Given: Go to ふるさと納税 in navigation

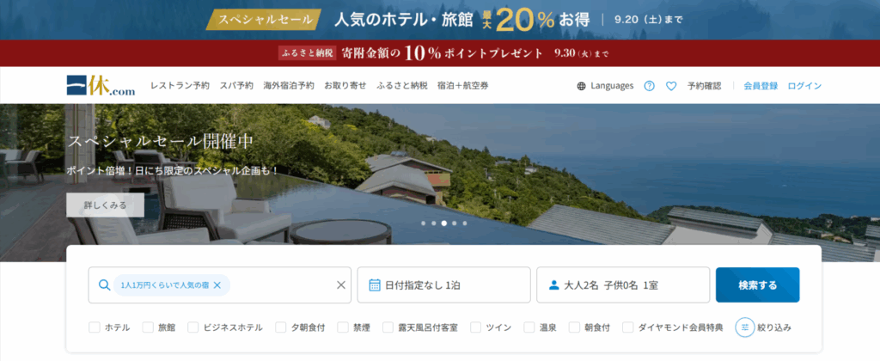Looking at the screenshot, I should coord(402,86).
